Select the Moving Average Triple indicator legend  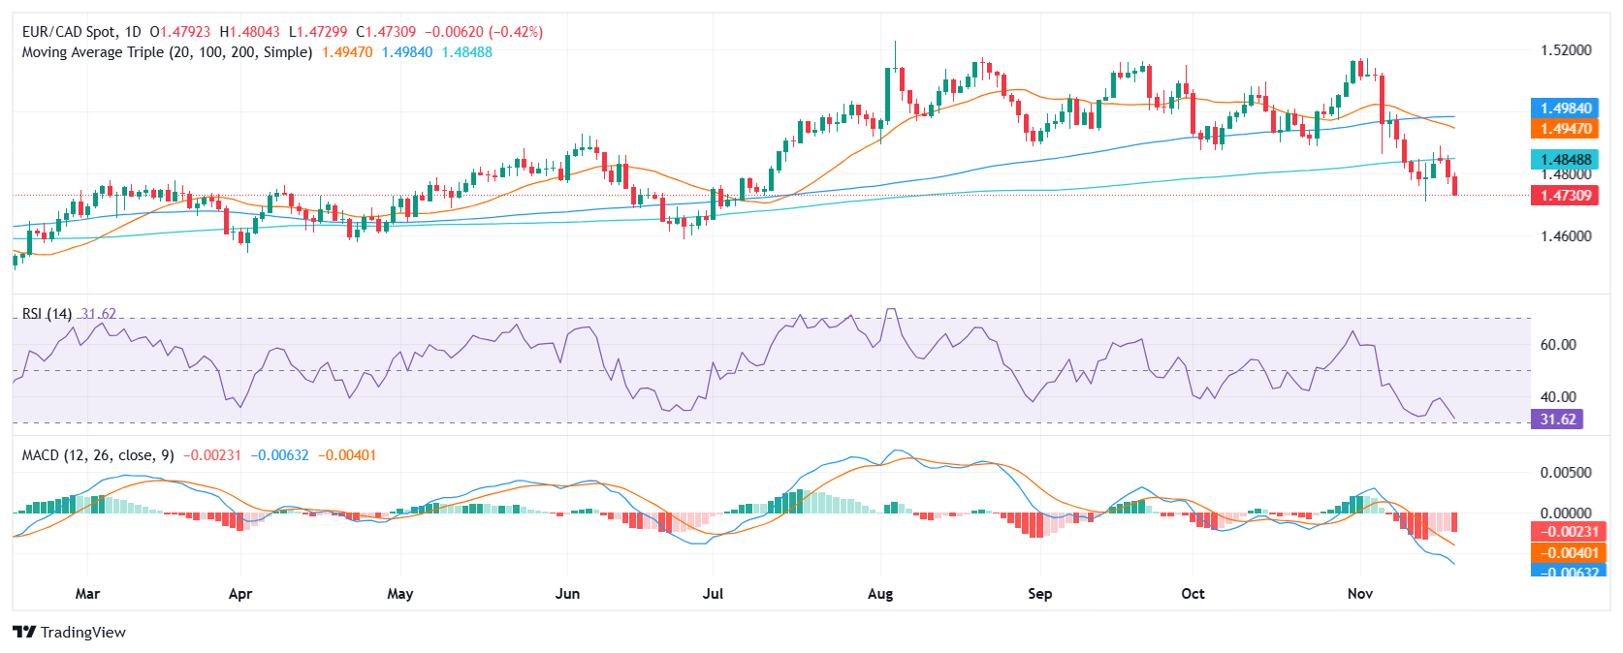pos(167,52)
